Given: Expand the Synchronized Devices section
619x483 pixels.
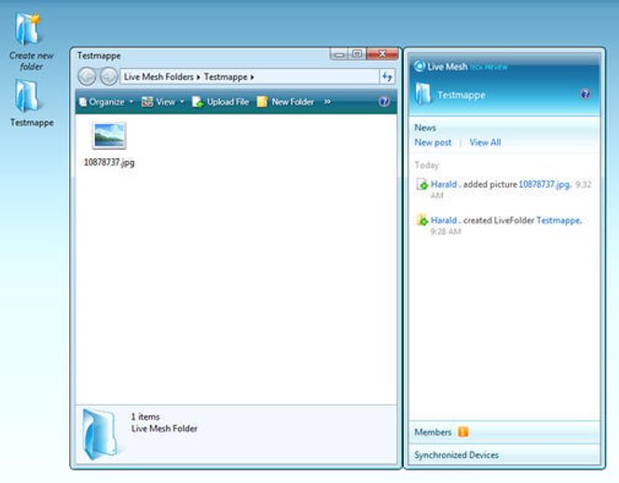Looking at the screenshot, I should point(504,455).
